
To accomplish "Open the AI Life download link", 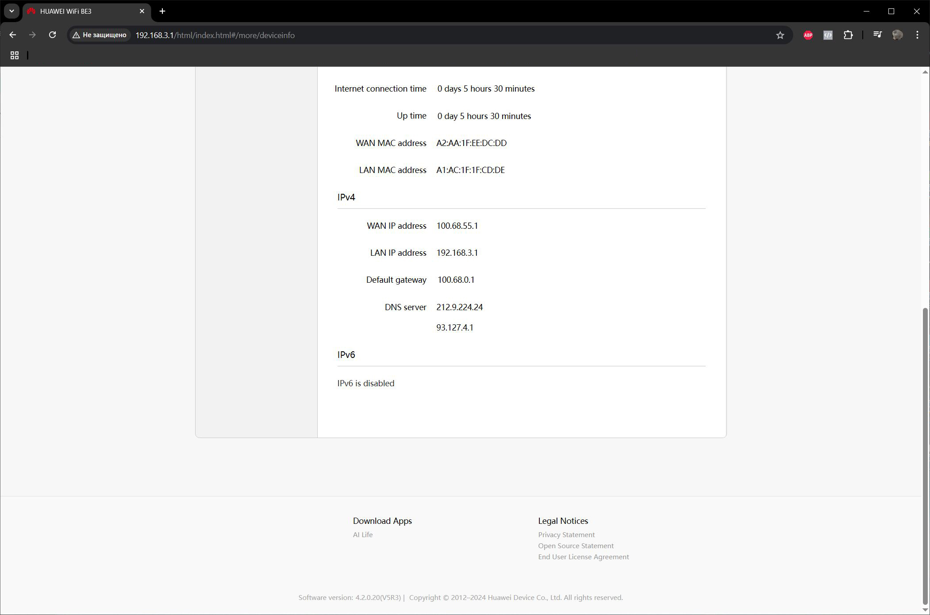I will (363, 534).
